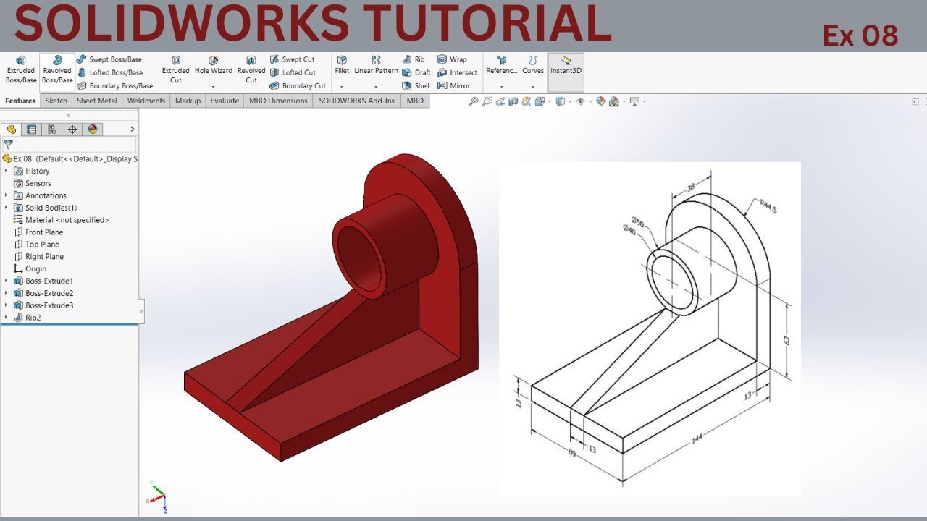
Task: Open Linear Pattern dropdown arrow
Action: [x=376, y=87]
